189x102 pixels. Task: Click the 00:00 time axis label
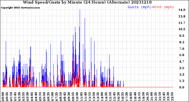3,97
